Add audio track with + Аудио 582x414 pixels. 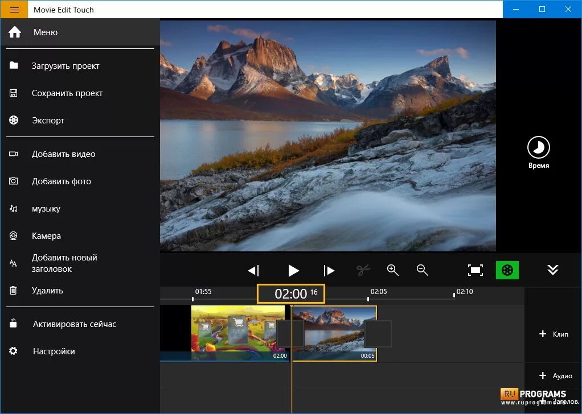[x=555, y=376]
